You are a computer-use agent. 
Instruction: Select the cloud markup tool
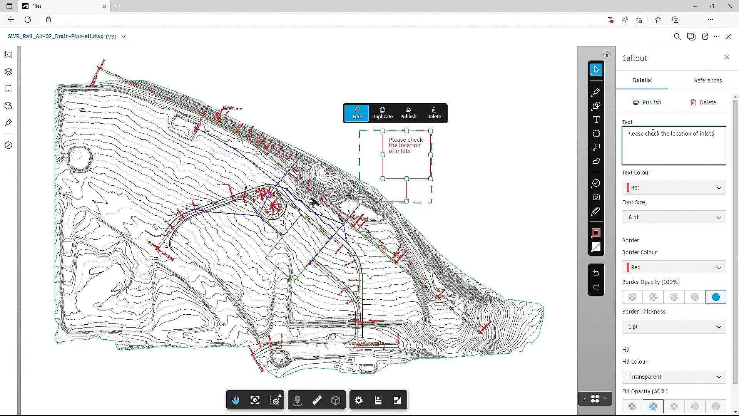tap(596, 133)
